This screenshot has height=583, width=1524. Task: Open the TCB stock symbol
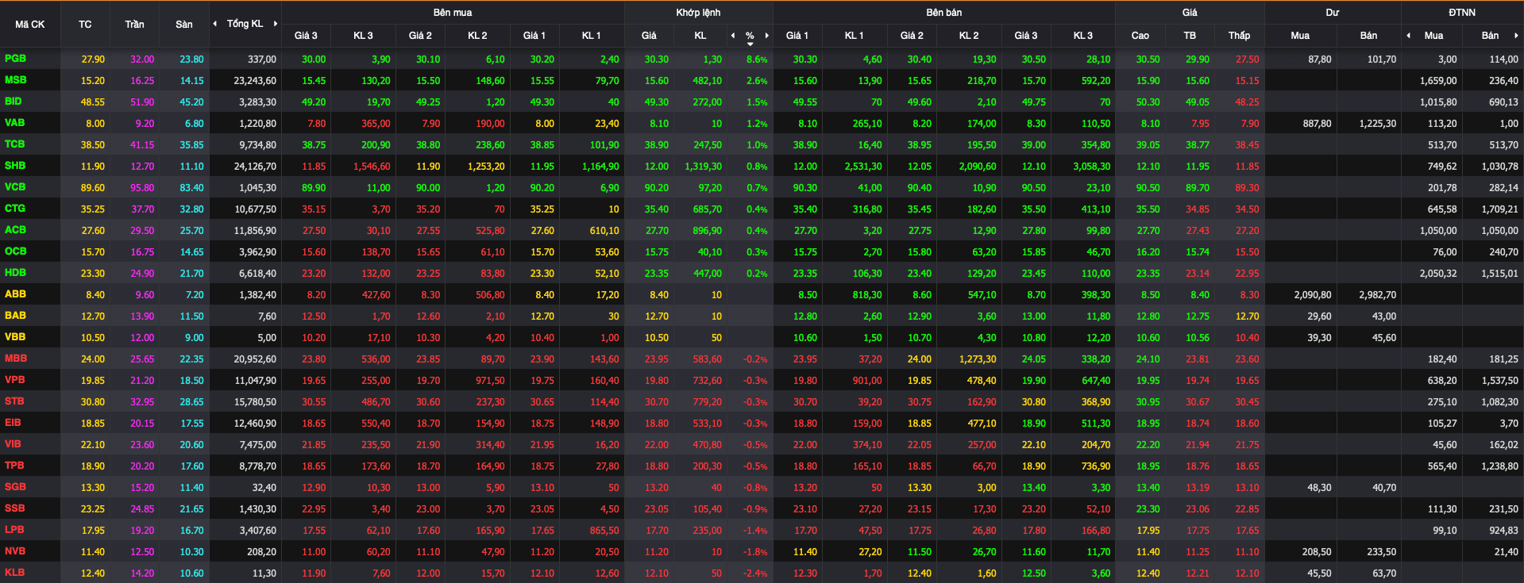pos(14,144)
